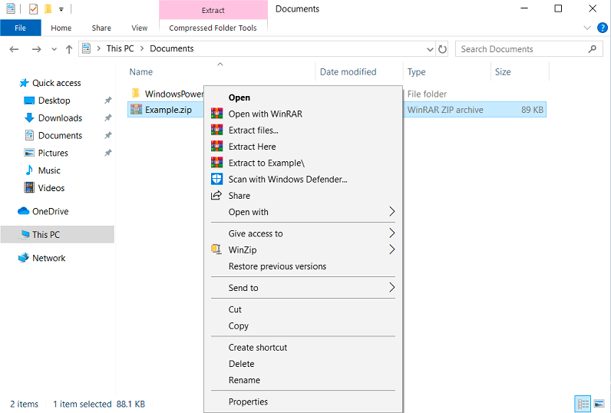This screenshot has width=611, height=413.
Task: Open the View ribbon tab
Action: pyautogui.click(x=139, y=28)
